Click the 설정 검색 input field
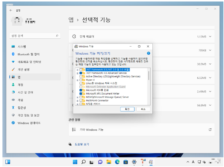Viewport: 224px width, 167px height. click(35, 36)
